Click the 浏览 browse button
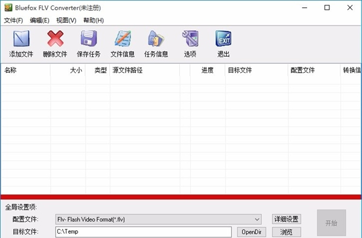Image resolution: width=362 pixels, height=238 pixels. tap(286, 232)
